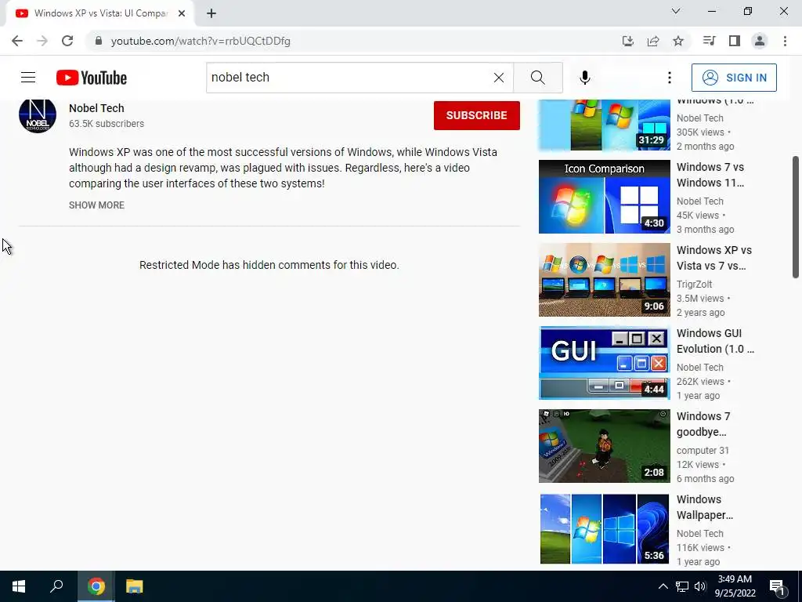Click 'Restricted Mode has hidden comments' message
The height and width of the screenshot is (602, 802).
click(x=269, y=265)
